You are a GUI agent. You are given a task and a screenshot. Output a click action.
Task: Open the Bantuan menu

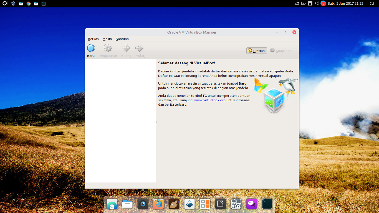122,39
